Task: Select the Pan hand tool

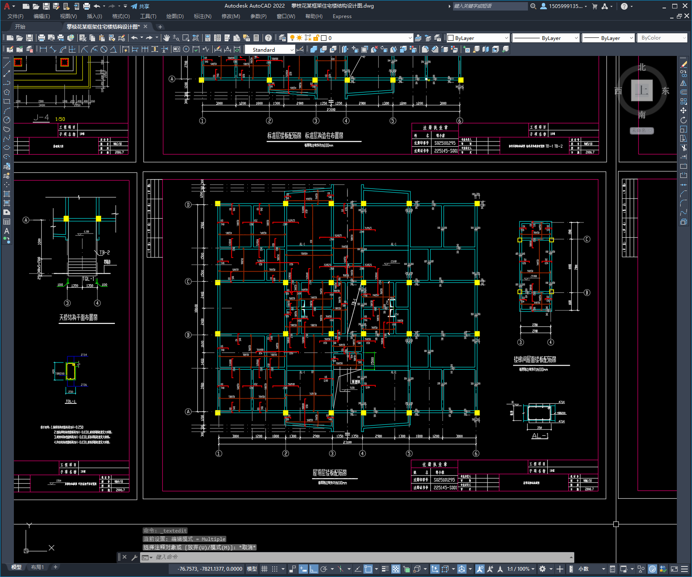Action: pyautogui.click(x=167, y=38)
